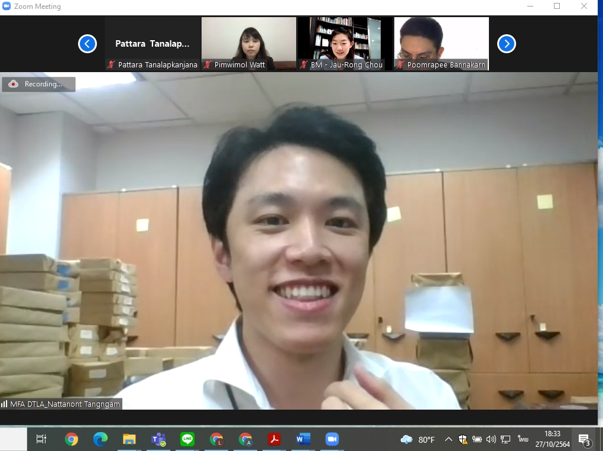This screenshot has height=451, width=603.
Task: Switch input language from ไทย
Action: point(523,439)
